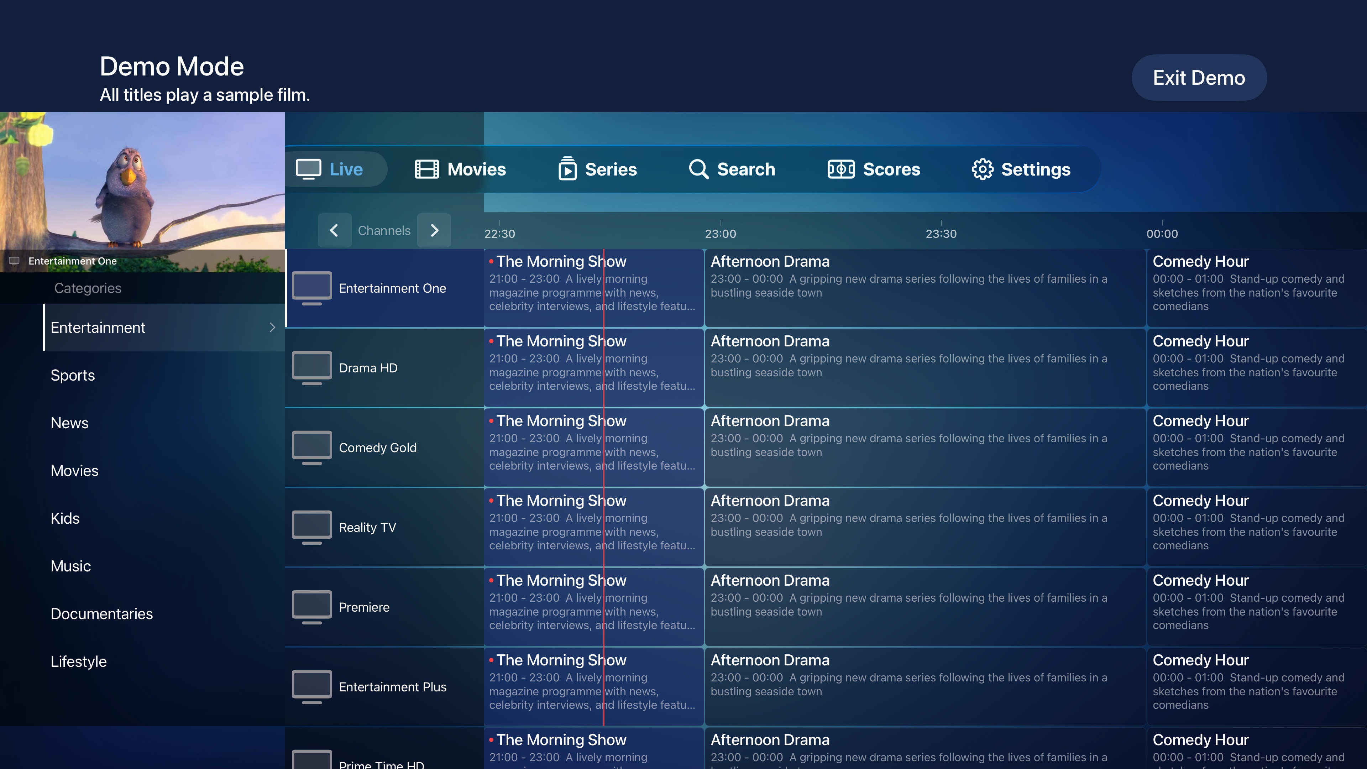Open the live video preview thumbnail
The image size is (1367, 769).
tap(142, 192)
